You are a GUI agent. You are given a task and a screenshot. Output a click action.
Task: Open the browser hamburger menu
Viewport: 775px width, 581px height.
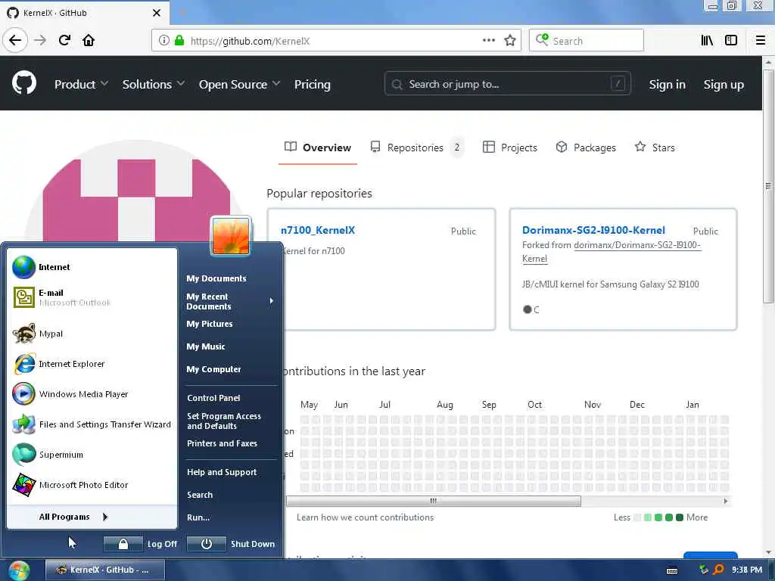coord(761,41)
